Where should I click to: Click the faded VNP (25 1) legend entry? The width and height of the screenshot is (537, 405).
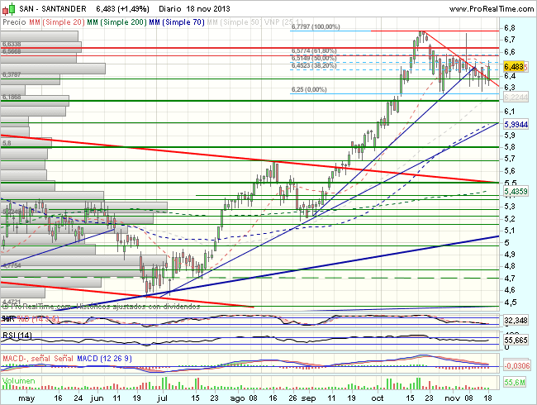click(284, 22)
